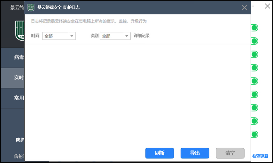Click the 信任 item at the sidebar bottom
This screenshot has height=163, width=273.
(x=19, y=156)
